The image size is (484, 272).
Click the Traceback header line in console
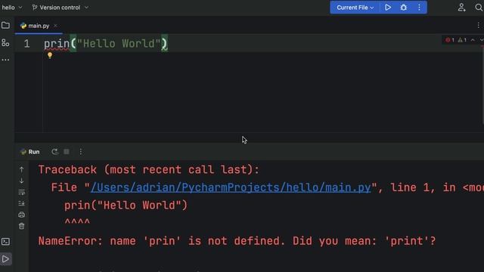pos(149,169)
